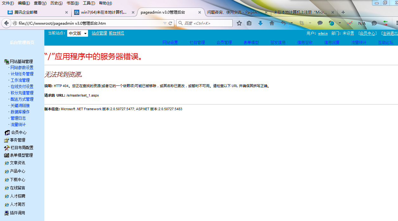398x221 pixels.
Task: Close the pageadmin v3.0管理后台 tab
Action: [x=200, y=12]
